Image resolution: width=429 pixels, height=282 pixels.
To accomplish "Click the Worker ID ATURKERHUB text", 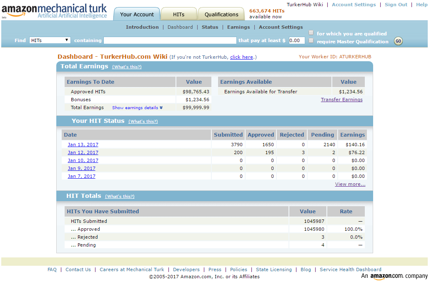I will coord(335,57).
